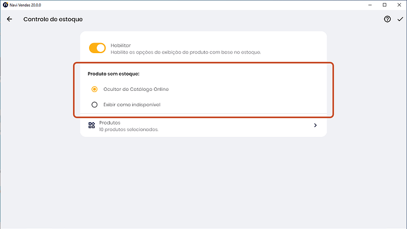The width and height of the screenshot is (407, 229).
Task: Expand Produtos with the chevron arrow
Action: (316, 125)
